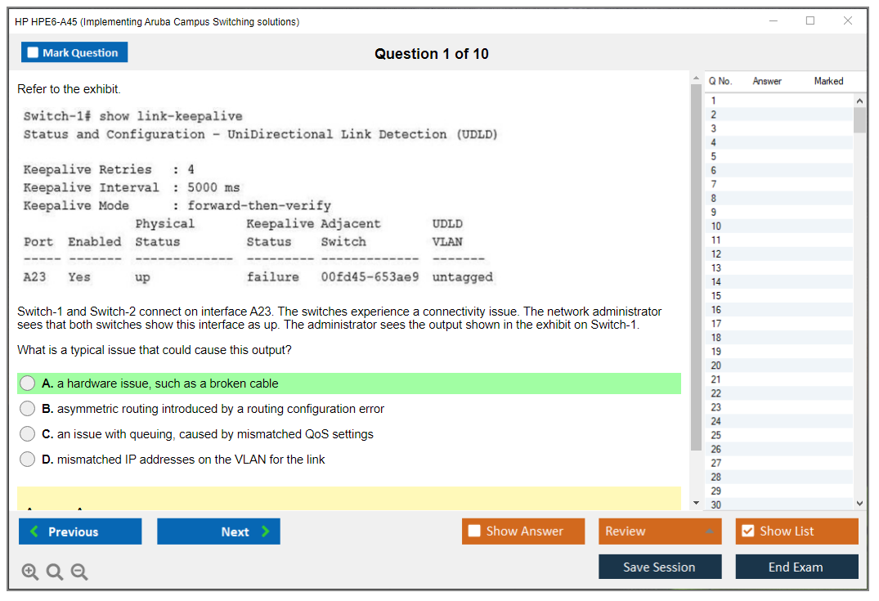Uncheck the Show List checkbox
The image size is (879, 601).
pos(747,531)
